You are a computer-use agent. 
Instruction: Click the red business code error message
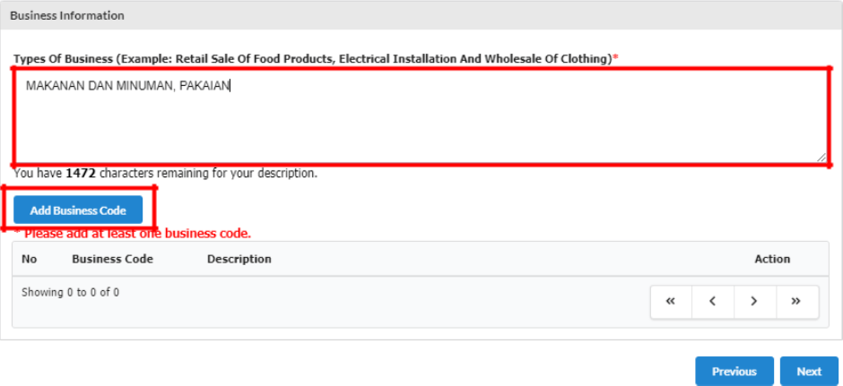point(135,234)
